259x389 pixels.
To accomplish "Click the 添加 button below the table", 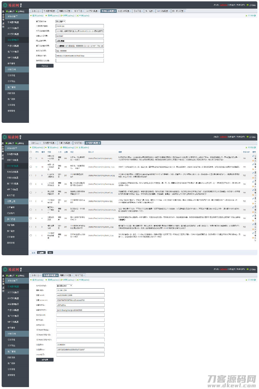I will 50,252.
